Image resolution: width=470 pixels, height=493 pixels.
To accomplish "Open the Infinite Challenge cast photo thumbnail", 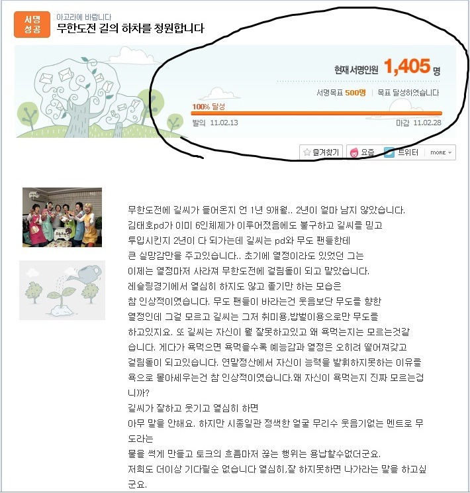I will (62, 217).
